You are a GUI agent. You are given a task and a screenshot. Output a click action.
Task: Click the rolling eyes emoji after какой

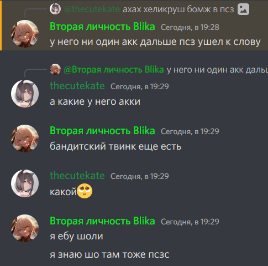[85, 191]
